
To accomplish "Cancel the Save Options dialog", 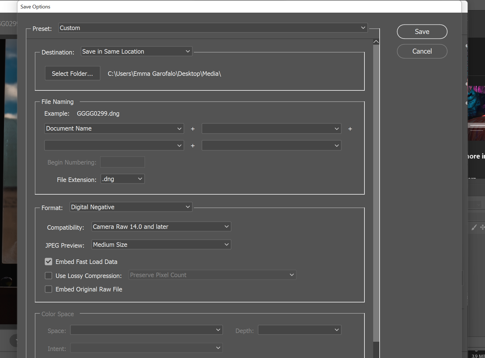I will pos(422,51).
